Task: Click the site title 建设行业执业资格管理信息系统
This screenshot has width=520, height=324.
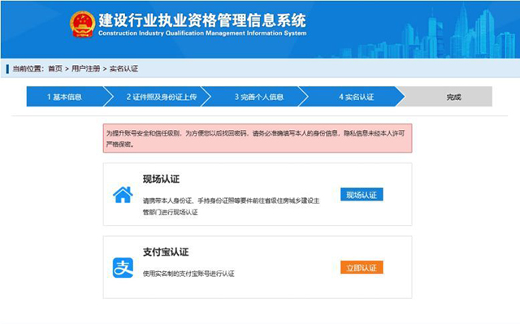Action: (202, 20)
